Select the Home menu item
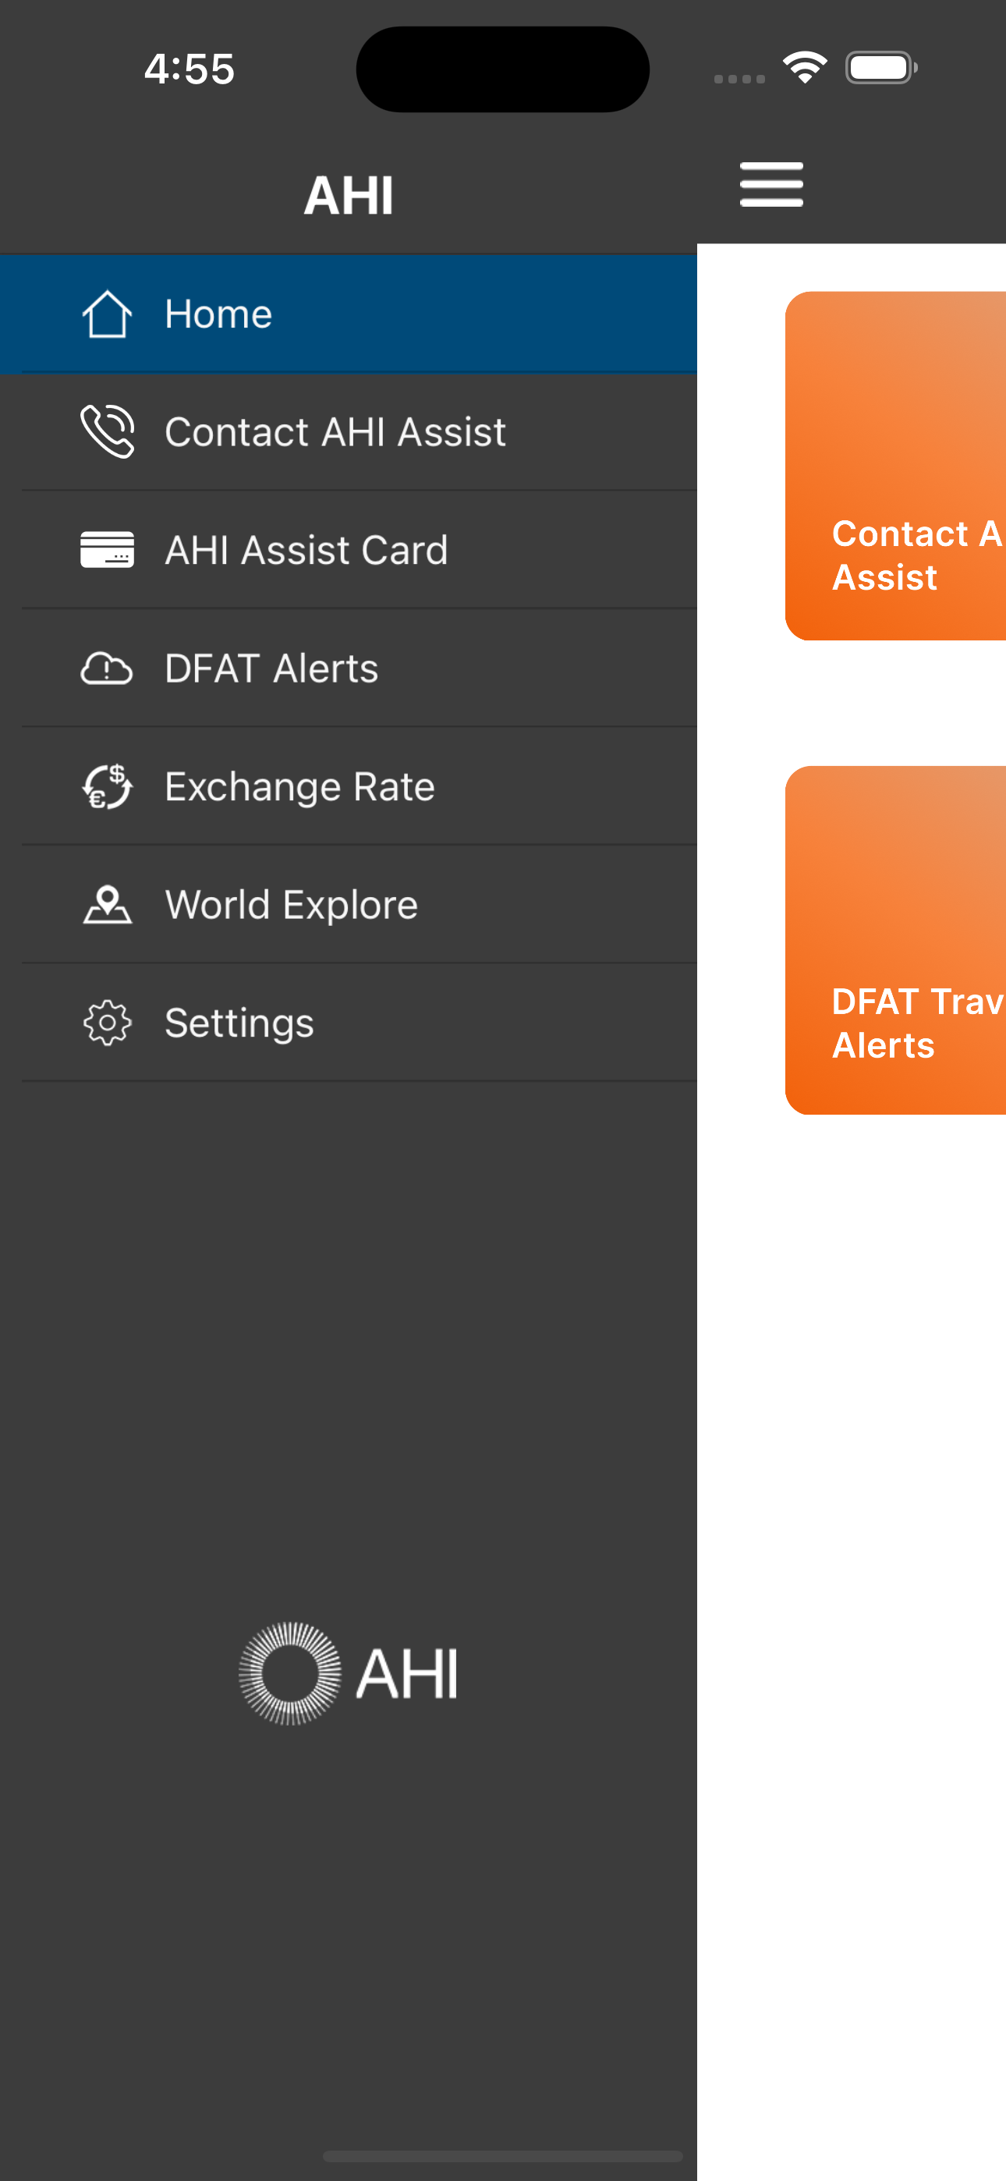The height and width of the screenshot is (2181, 1006). (x=349, y=314)
